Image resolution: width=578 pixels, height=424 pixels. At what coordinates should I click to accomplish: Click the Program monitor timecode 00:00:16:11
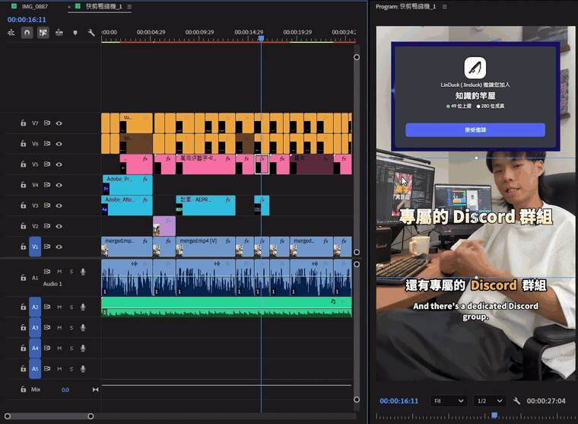point(399,400)
